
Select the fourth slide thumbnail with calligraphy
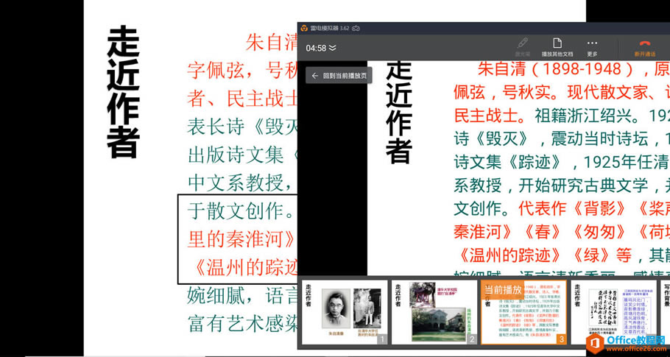[613, 312]
